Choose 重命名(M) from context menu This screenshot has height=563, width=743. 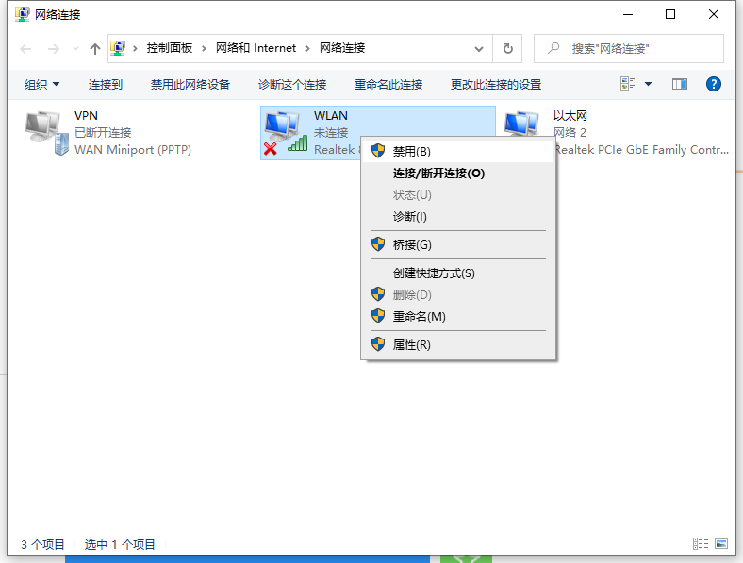pyautogui.click(x=419, y=317)
